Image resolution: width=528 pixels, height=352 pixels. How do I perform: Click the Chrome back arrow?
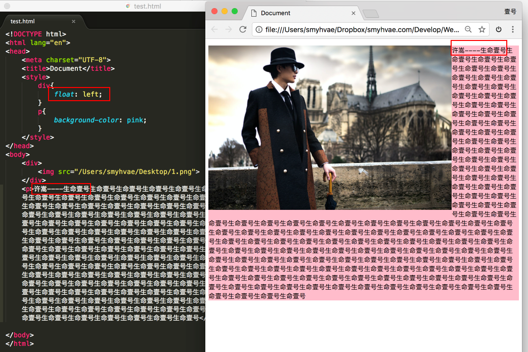(x=214, y=30)
